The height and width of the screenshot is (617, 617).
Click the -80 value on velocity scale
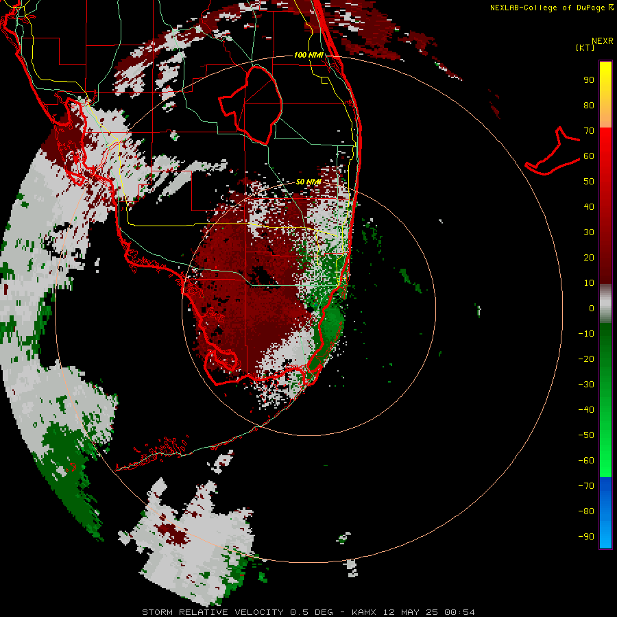(586, 511)
